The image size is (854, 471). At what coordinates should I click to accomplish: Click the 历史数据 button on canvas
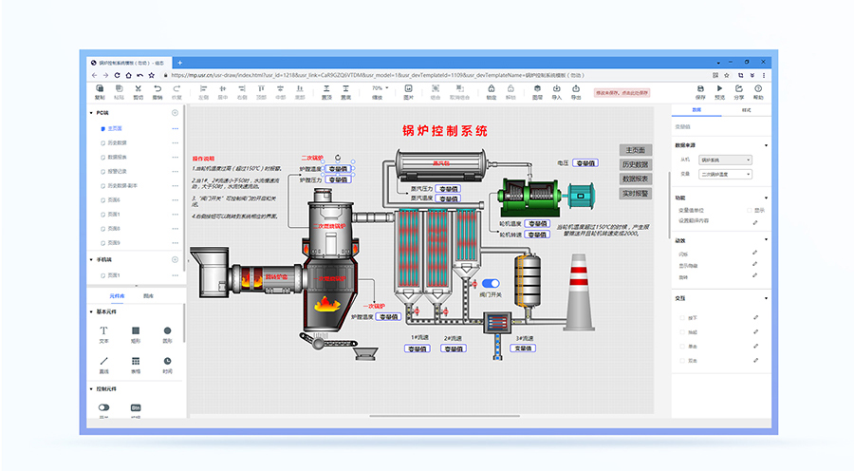[x=635, y=164]
